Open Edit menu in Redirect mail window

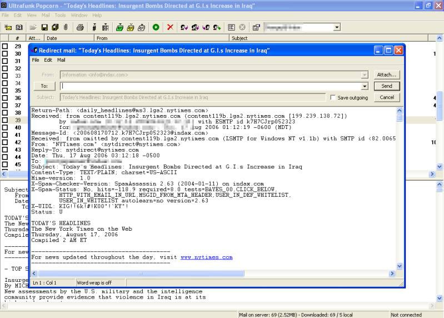(x=48, y=60)
